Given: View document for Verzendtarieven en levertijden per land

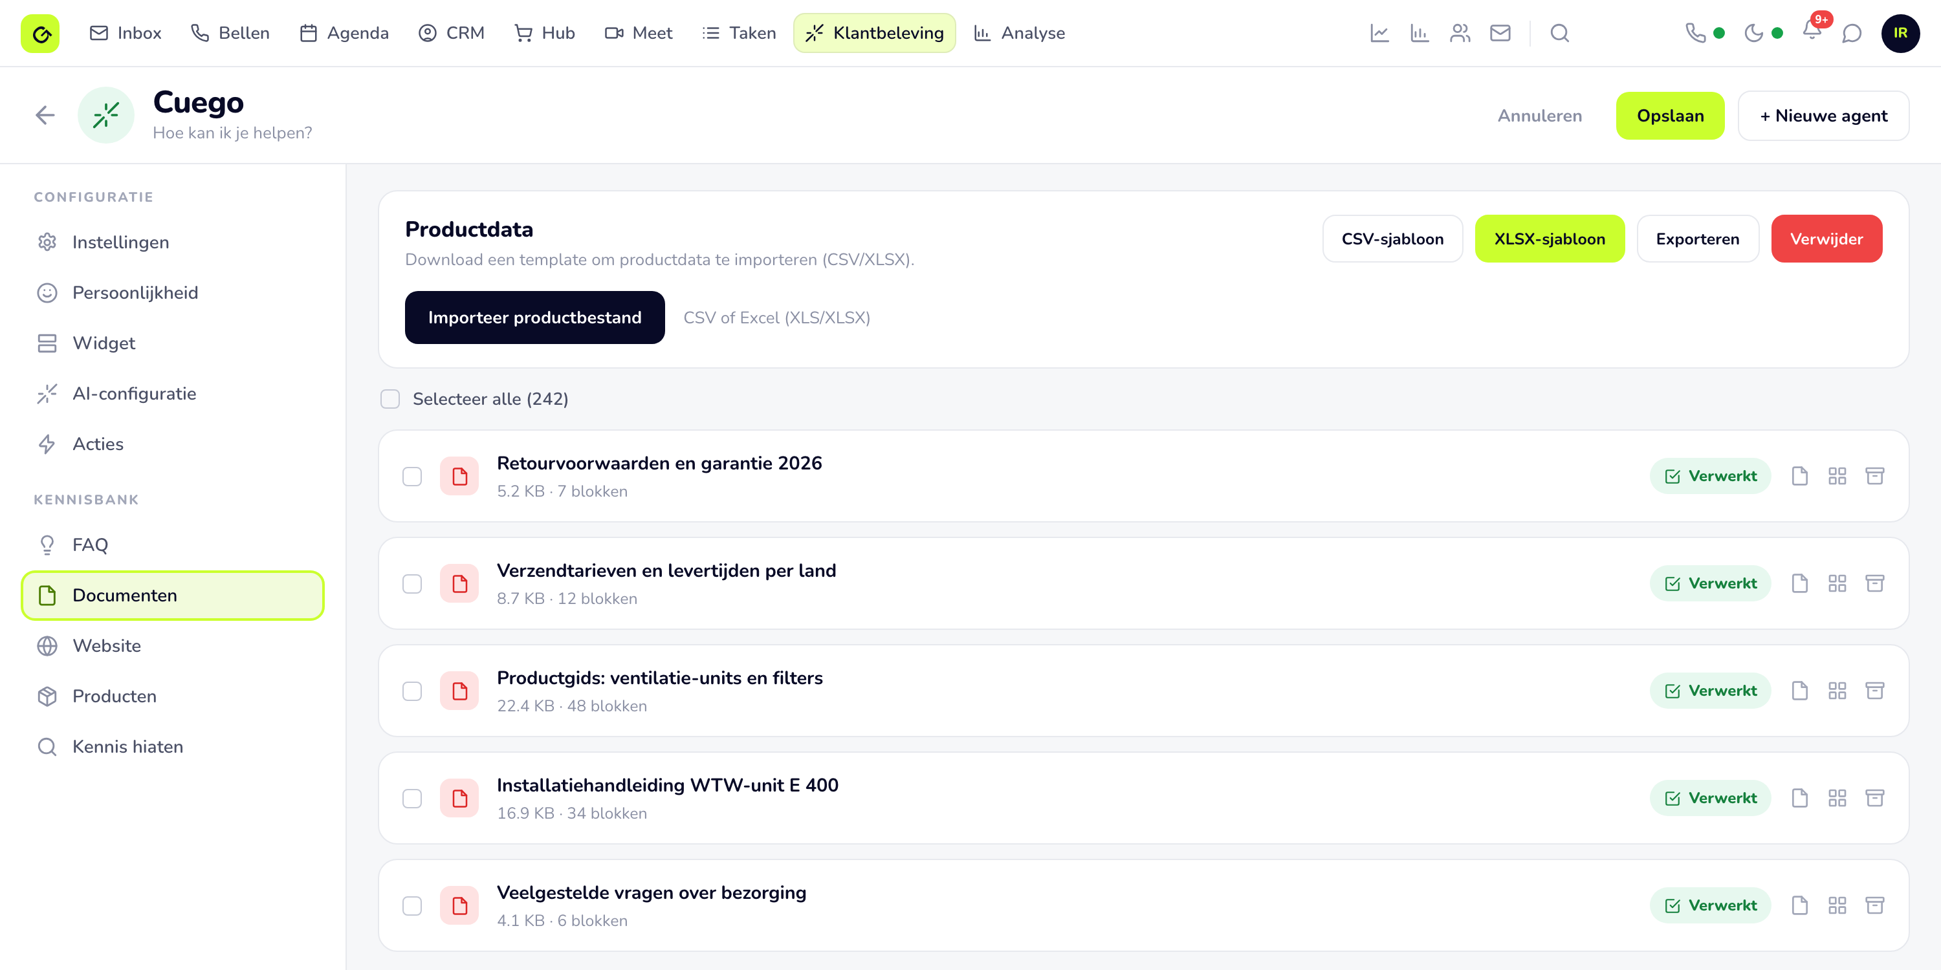Looking at the screenshot, I should point(1800,584).
